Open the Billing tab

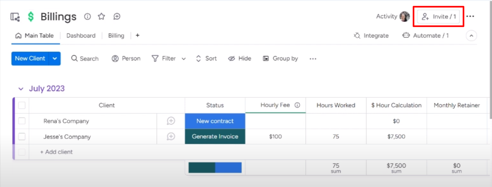click(116, 35)
